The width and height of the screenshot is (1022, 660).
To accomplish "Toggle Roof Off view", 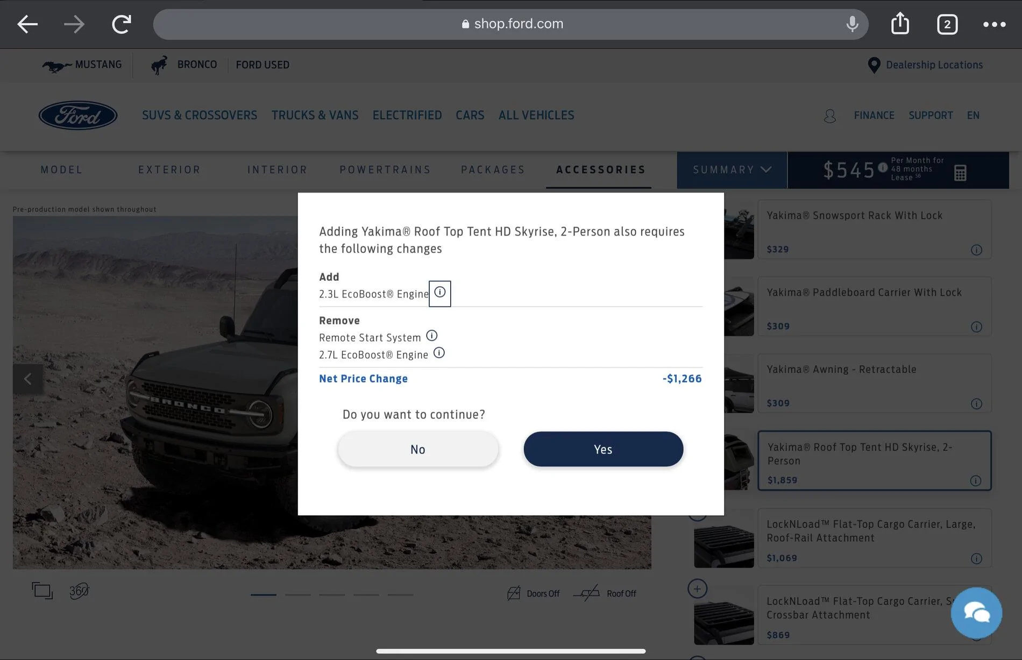I will [605, 593].
